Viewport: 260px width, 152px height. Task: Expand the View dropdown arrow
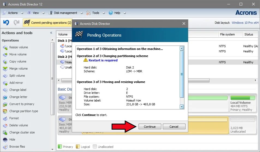43,13
